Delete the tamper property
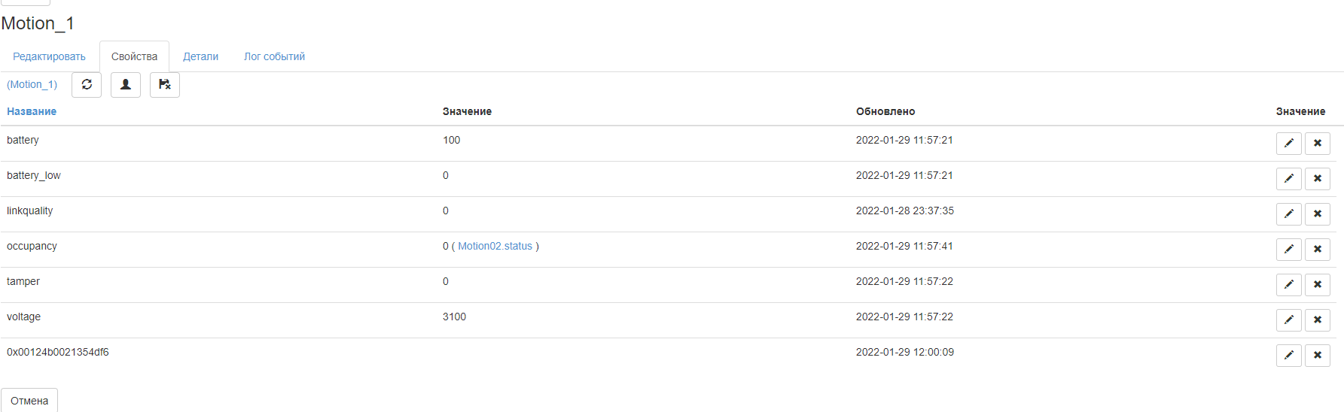This screenshot has width=1344, height=412. pos(1317,284)
